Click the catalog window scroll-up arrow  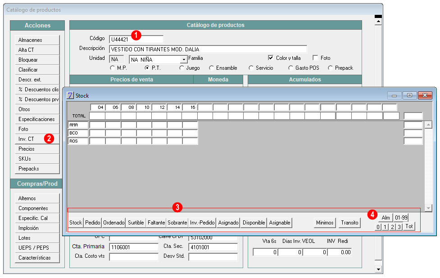(378, 21)
